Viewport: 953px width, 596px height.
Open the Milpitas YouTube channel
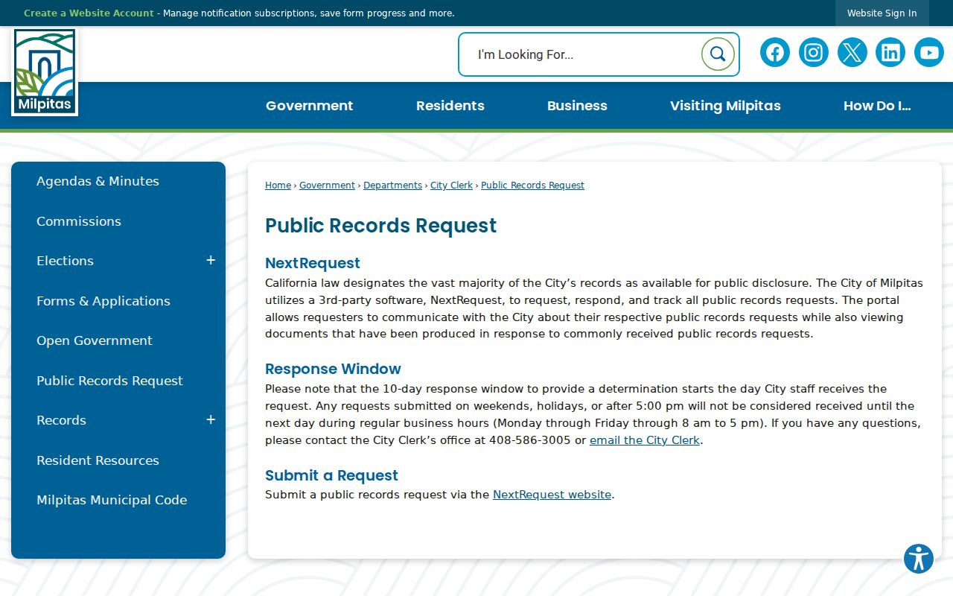(x=929, y=53)
